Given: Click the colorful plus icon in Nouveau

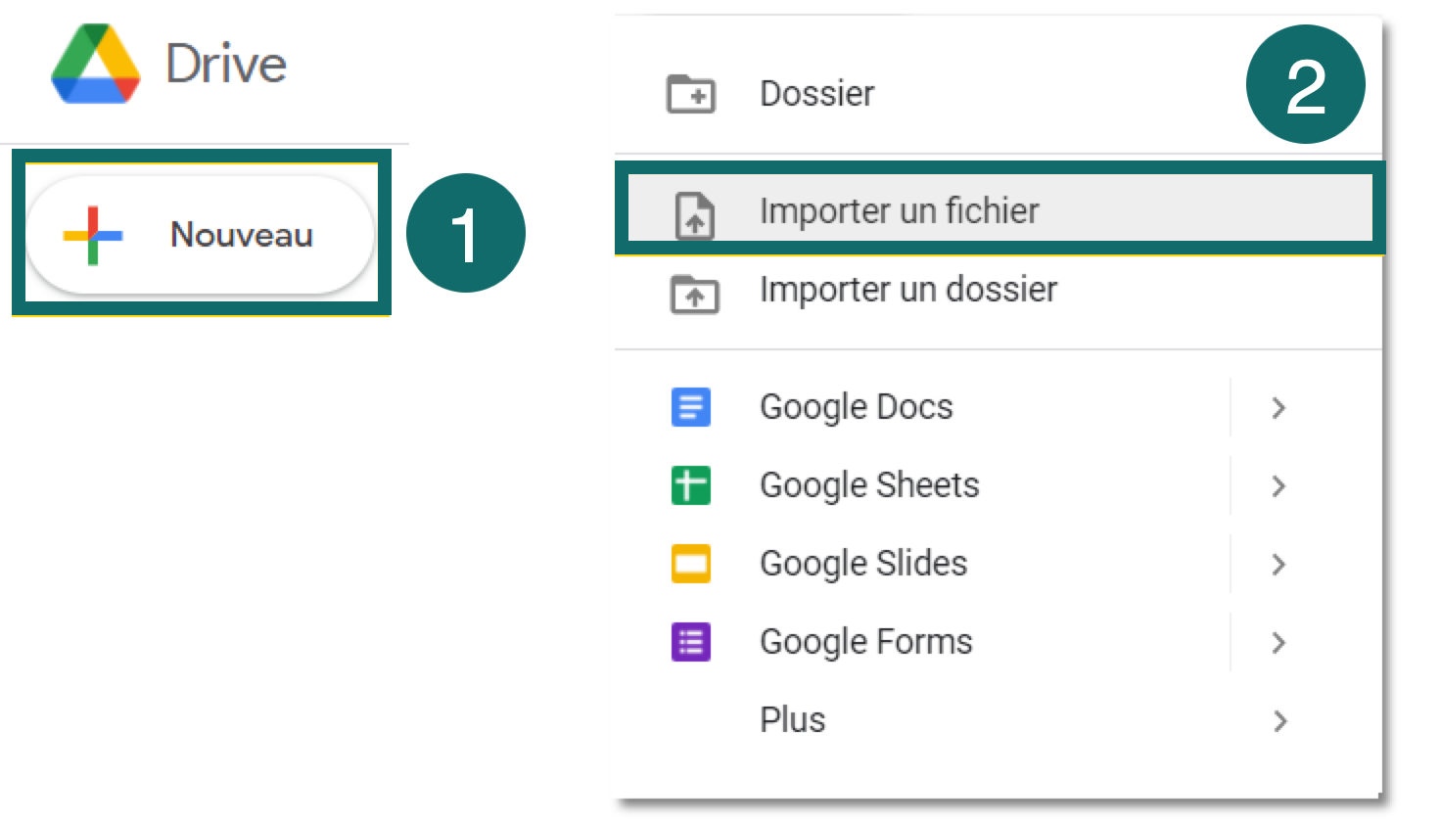Looking at the screenshot, I should [93, 236].
